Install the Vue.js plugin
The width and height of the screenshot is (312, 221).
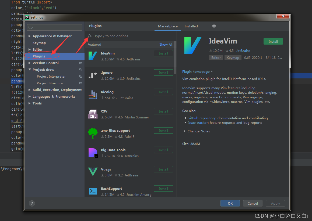[163, 169]
